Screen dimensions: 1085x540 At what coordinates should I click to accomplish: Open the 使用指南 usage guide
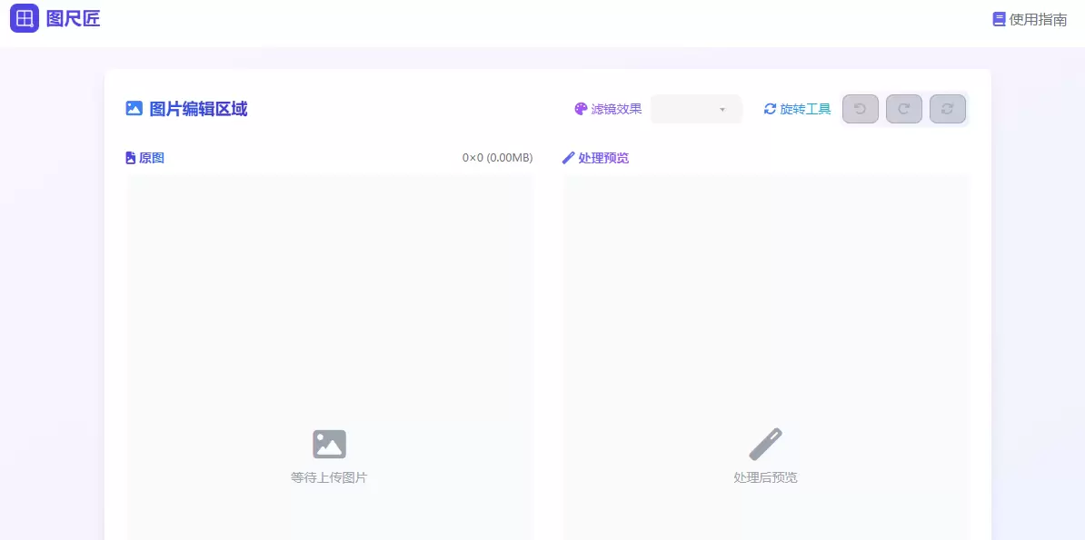(1036, 18)
